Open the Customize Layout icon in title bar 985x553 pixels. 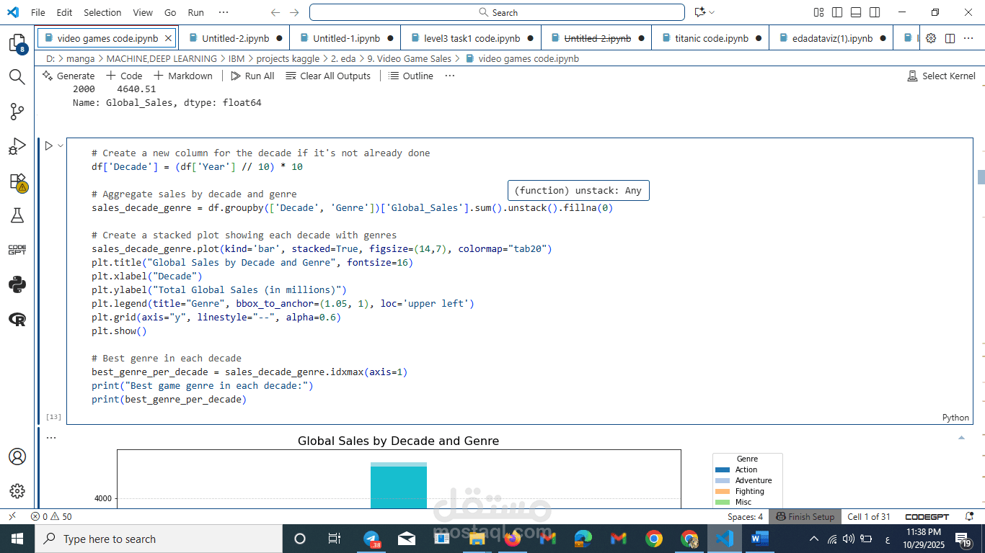click(818, 12)
